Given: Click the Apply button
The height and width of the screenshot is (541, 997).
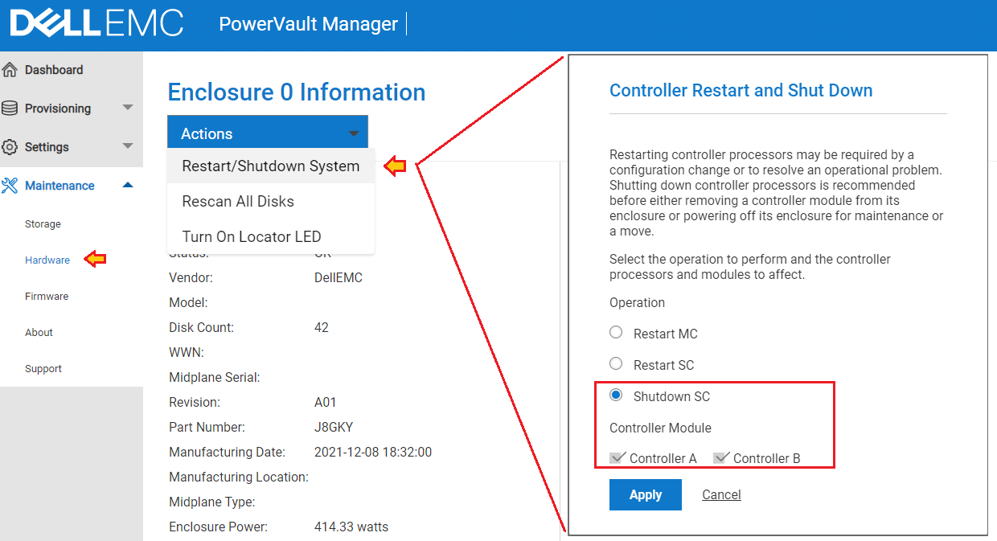Looking at the screenshot, I should [645, 494].
